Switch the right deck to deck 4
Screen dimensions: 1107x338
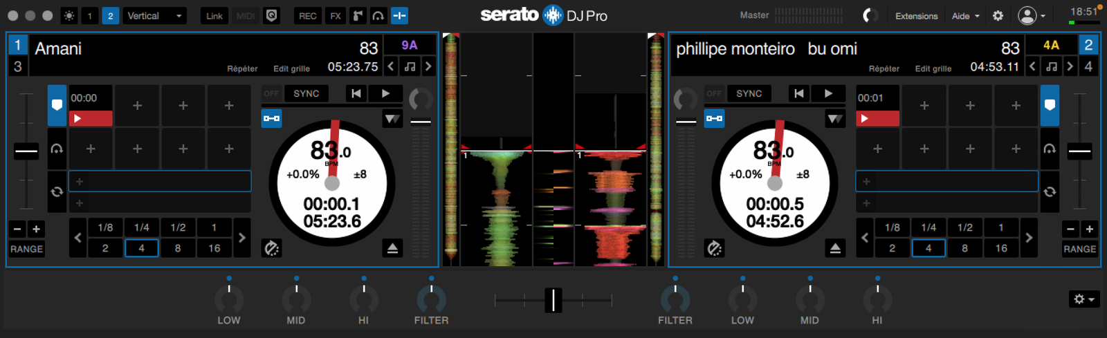[x=1089, y=66]
